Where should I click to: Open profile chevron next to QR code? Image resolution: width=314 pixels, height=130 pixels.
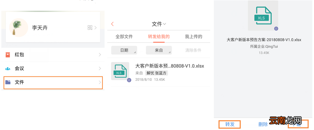[x=95, y=28]
